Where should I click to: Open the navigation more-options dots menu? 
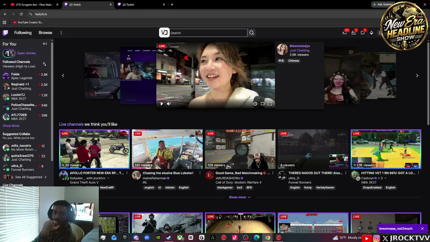coord(61,33)
